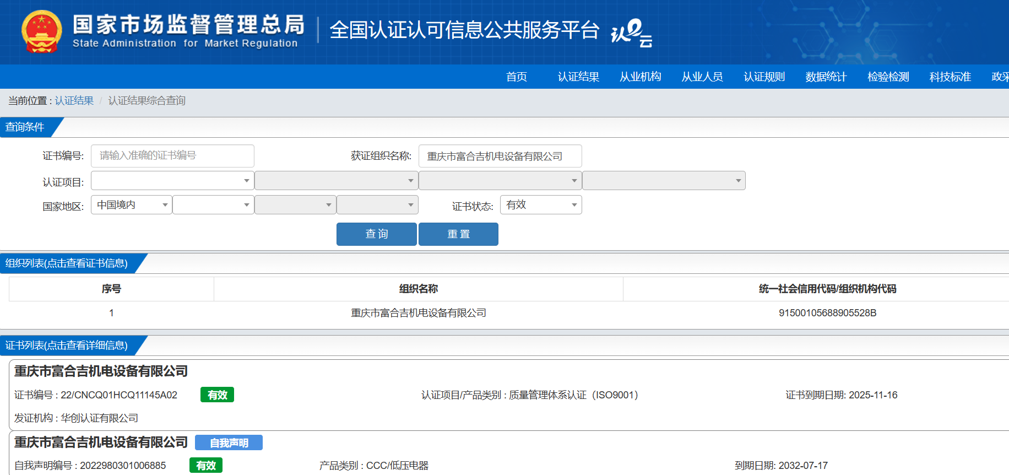Viewport: 1009px width, 475px height.
Task: Select 认证规则 in navigation bar
Action: [x=764, y=77]
